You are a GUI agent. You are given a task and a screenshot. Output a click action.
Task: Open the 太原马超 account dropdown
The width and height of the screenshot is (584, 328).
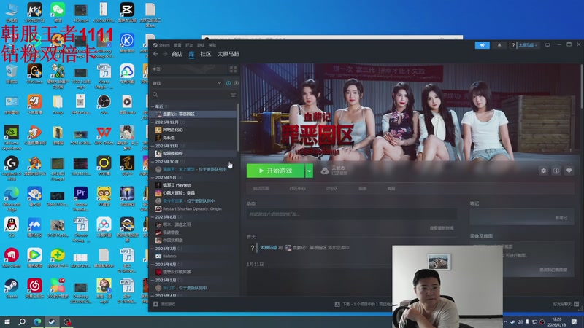tap(528, 45)
